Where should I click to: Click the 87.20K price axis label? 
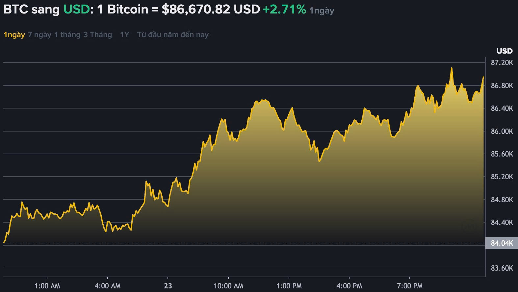(502, 61)
